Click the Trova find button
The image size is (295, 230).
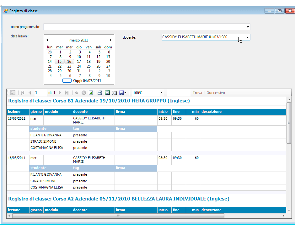[x=197, y=93]
